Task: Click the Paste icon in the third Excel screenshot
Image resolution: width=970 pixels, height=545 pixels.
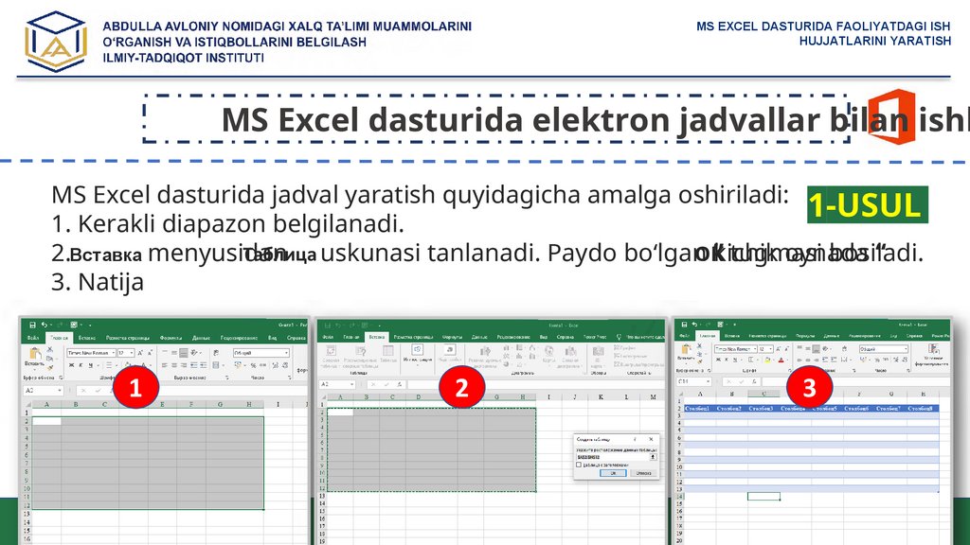Action: pyautogui.click(x=686, y=349)
